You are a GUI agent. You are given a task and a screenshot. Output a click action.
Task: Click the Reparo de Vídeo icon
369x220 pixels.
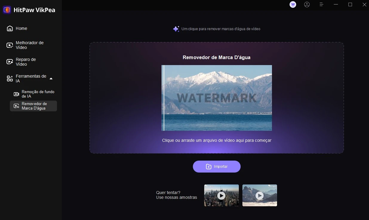pos(10,62)
